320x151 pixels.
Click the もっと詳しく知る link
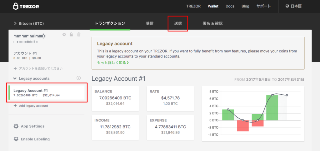click(x=113, y=63)
